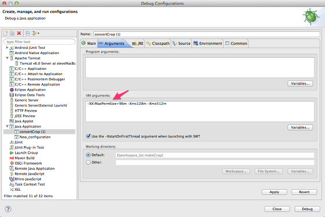The height and width of the screenshot is (217, 325).
Task: Select Remote Java Application entry
Action: (35, 169)
